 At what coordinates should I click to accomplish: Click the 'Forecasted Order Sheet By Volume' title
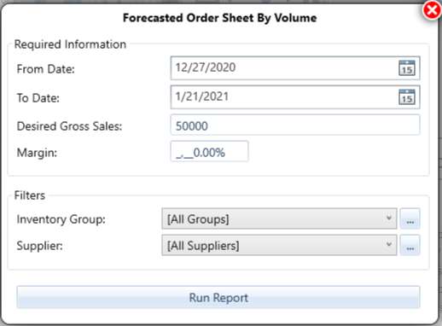(219, 18)
